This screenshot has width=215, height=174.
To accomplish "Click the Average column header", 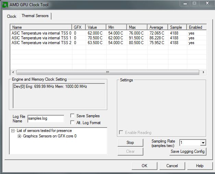I will pos(157,27).
